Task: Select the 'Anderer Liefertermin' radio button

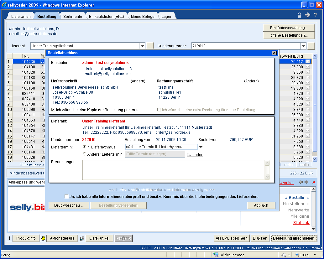Action: 84,154
